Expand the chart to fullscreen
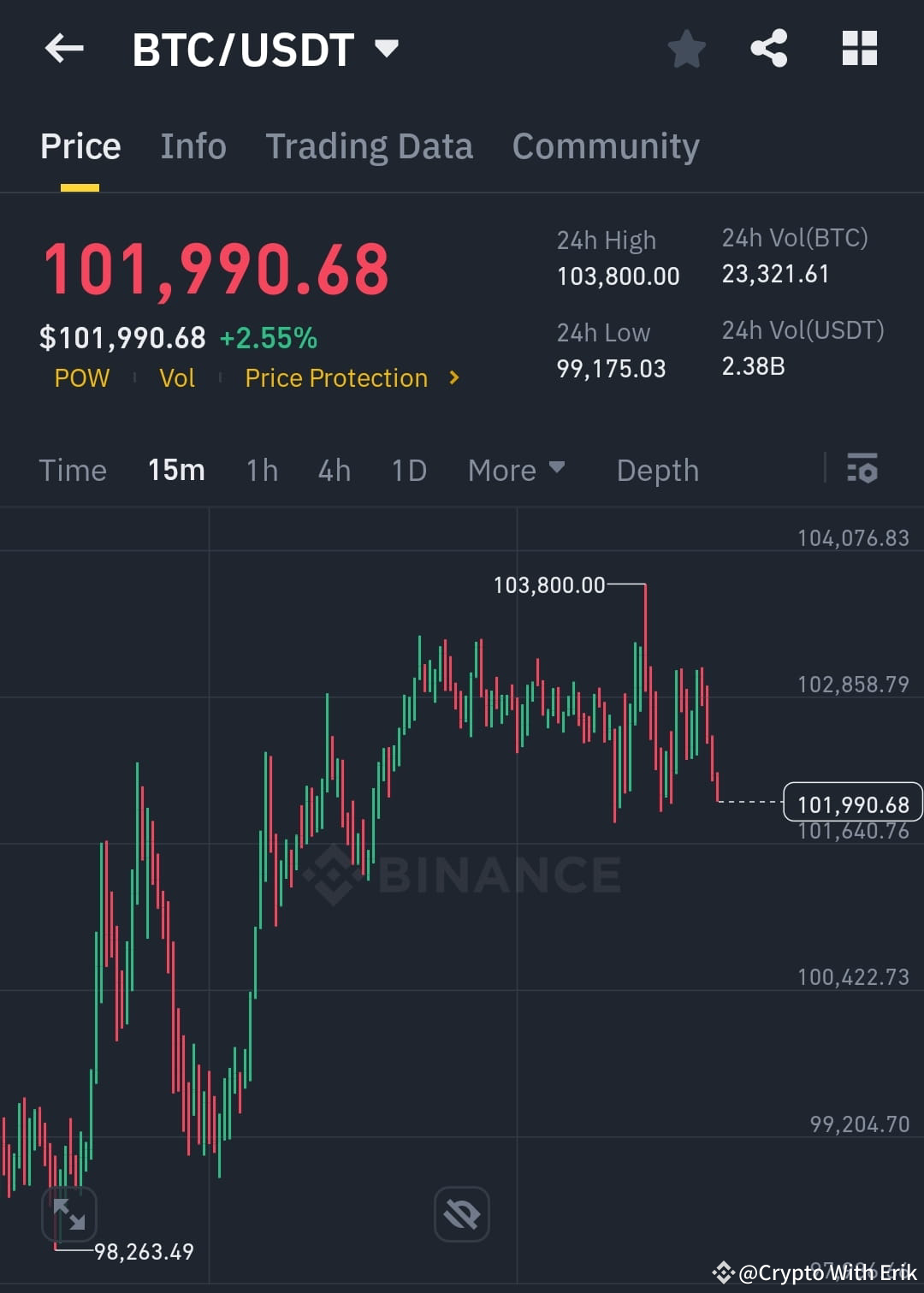Screen dimensions: 924x1293 (68, 1213)
